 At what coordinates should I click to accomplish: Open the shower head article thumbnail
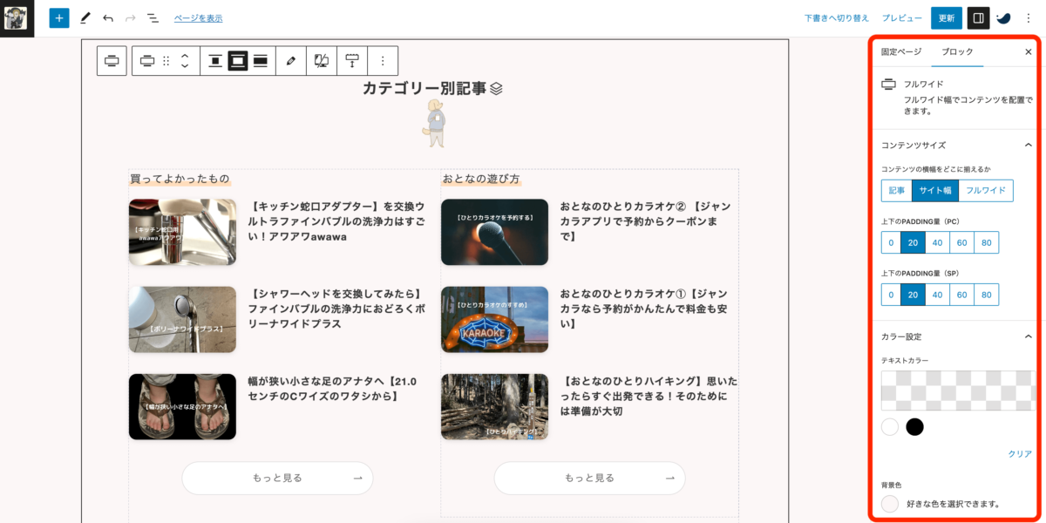(182, 319)
